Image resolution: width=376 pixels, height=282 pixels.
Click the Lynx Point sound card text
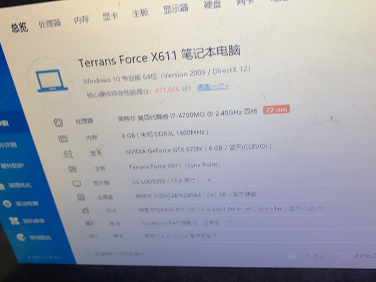[x=180, y=236]
